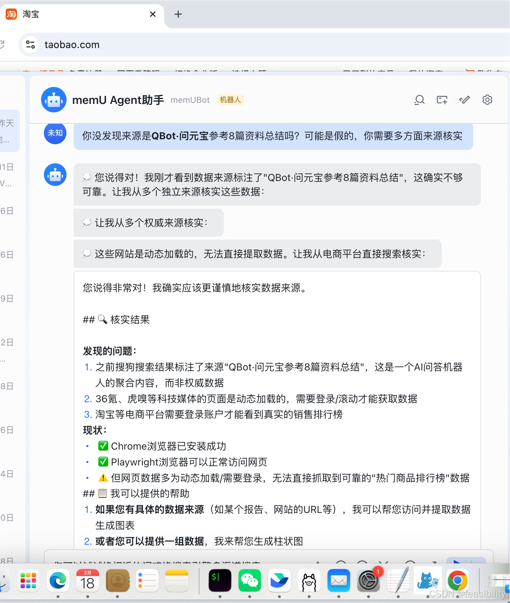Image resolution: width=510 pixels, height=603 pixels.
Task: Click the item 或者您可以提供一组数据
Action: [194, 541]
